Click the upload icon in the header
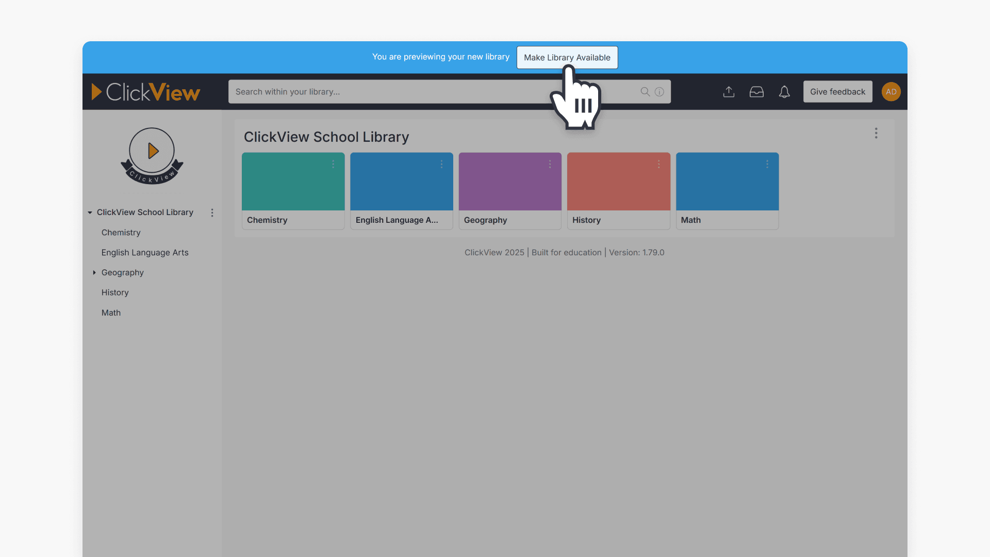Screen dimensions: 990x557 [x=729, y=91]
